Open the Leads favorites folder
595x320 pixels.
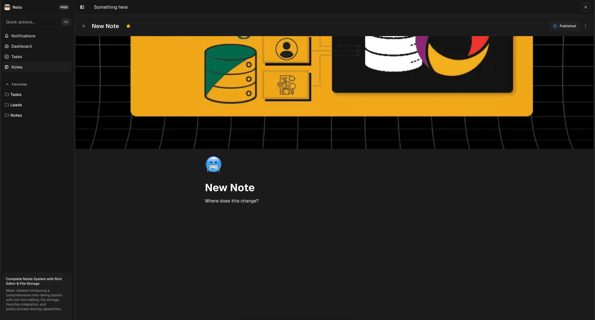16,105
